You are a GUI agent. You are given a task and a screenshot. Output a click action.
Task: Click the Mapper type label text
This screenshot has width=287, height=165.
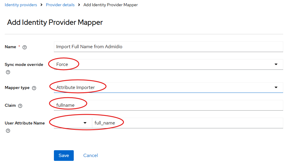[x=17, y=88]
